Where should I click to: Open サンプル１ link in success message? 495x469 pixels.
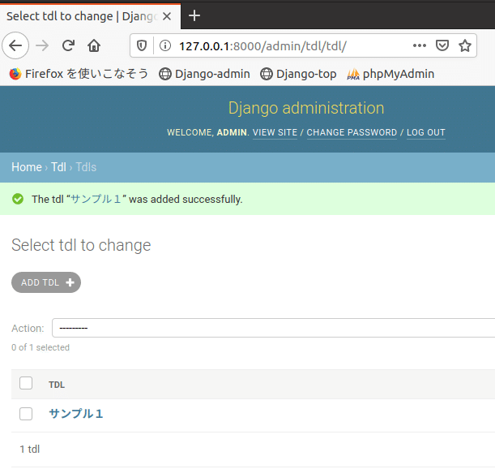[x=96, y=199]
